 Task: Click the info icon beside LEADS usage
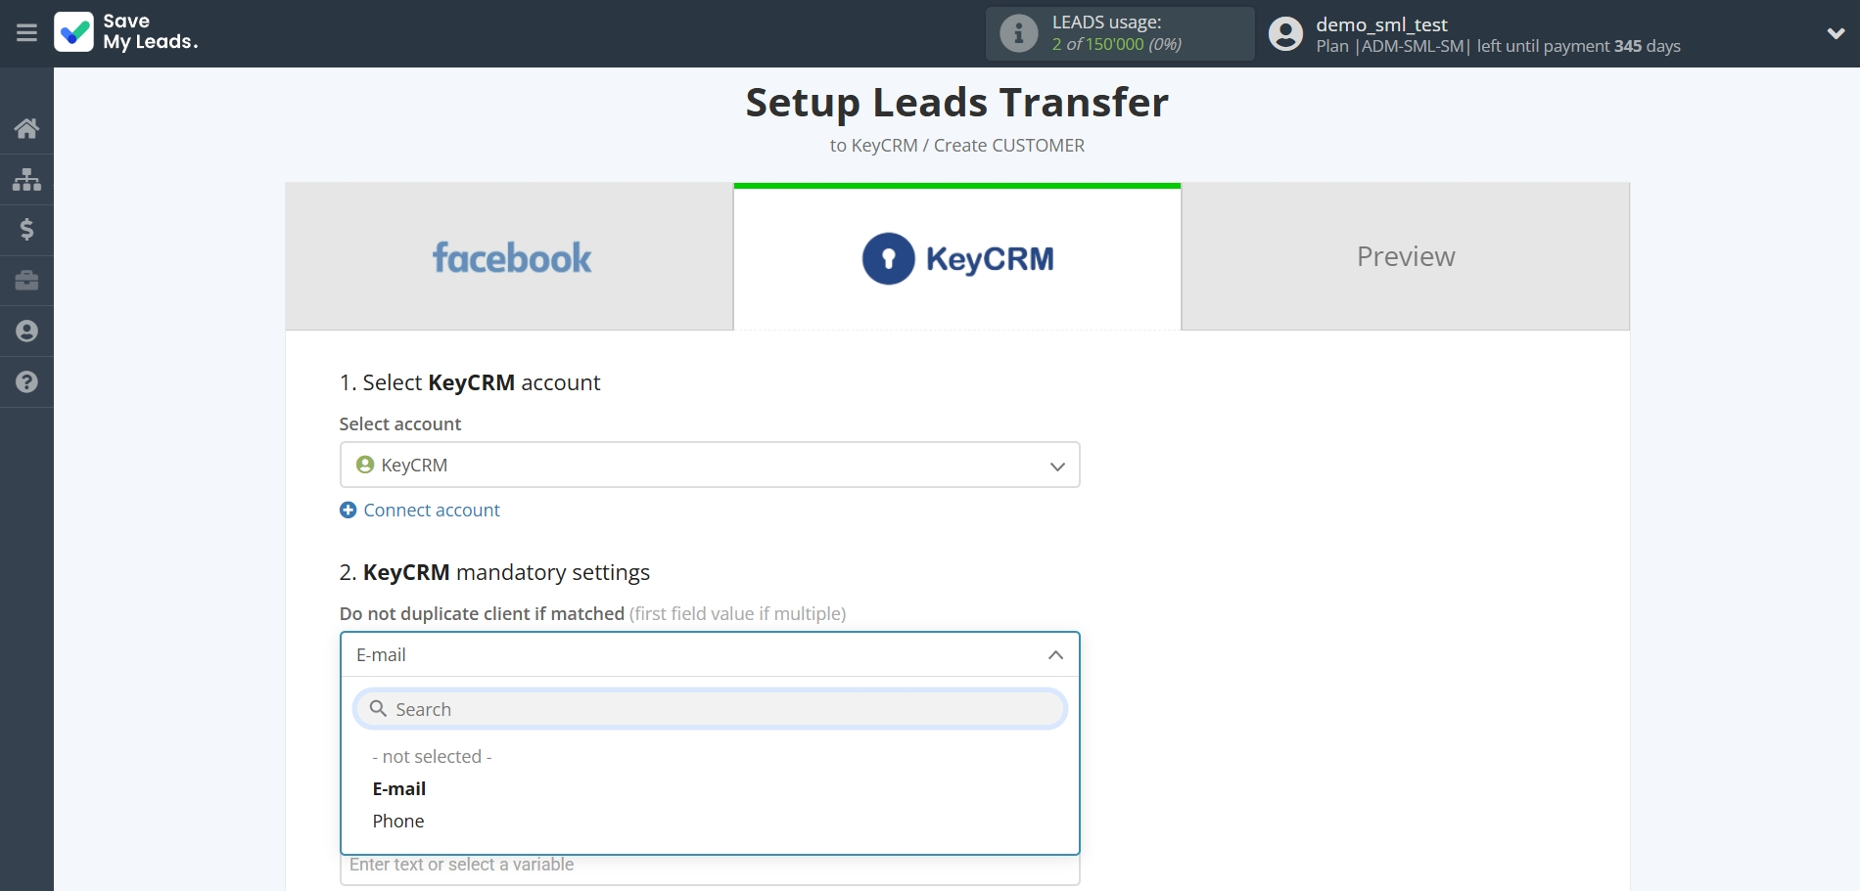click(1019, 33)
